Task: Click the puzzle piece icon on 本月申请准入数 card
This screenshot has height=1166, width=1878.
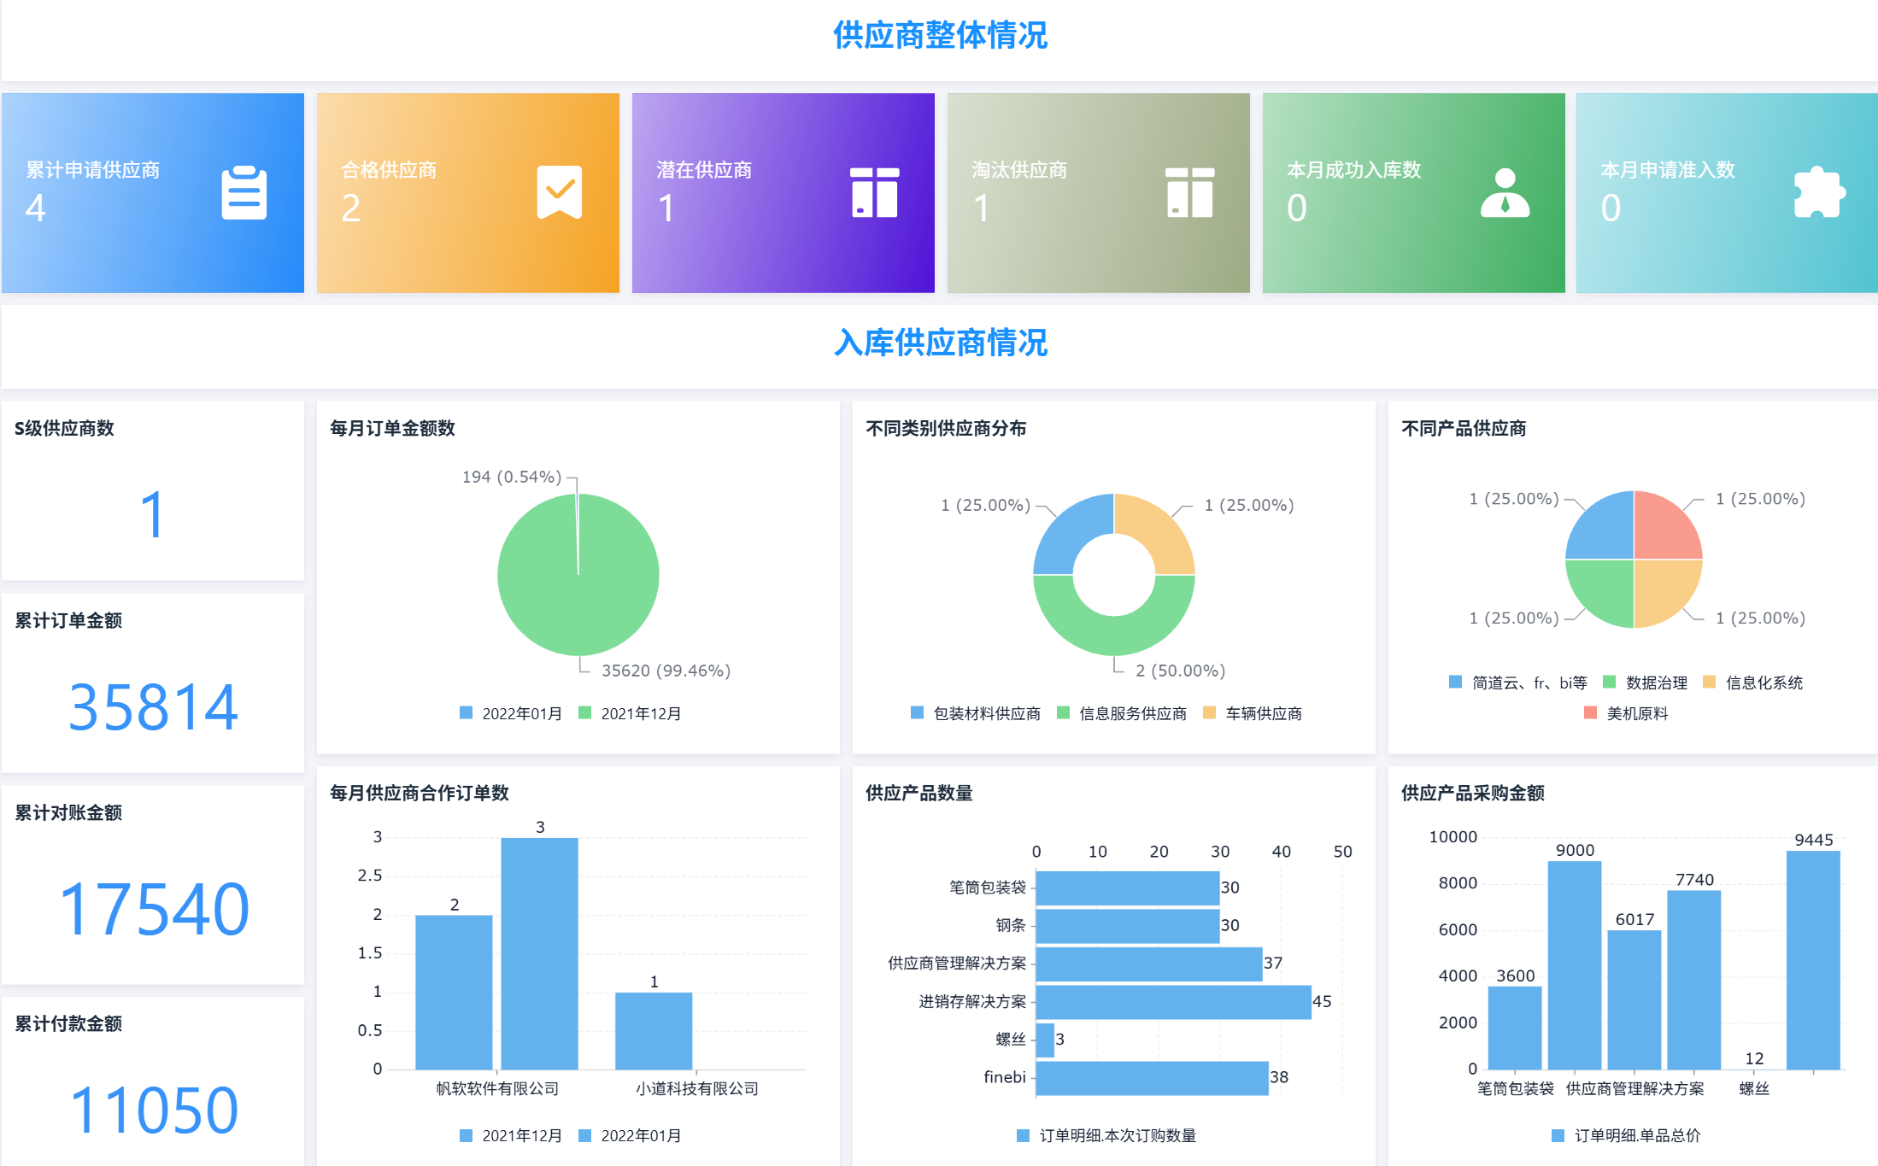Action: pyautogui.click(x=1819, y=192)
